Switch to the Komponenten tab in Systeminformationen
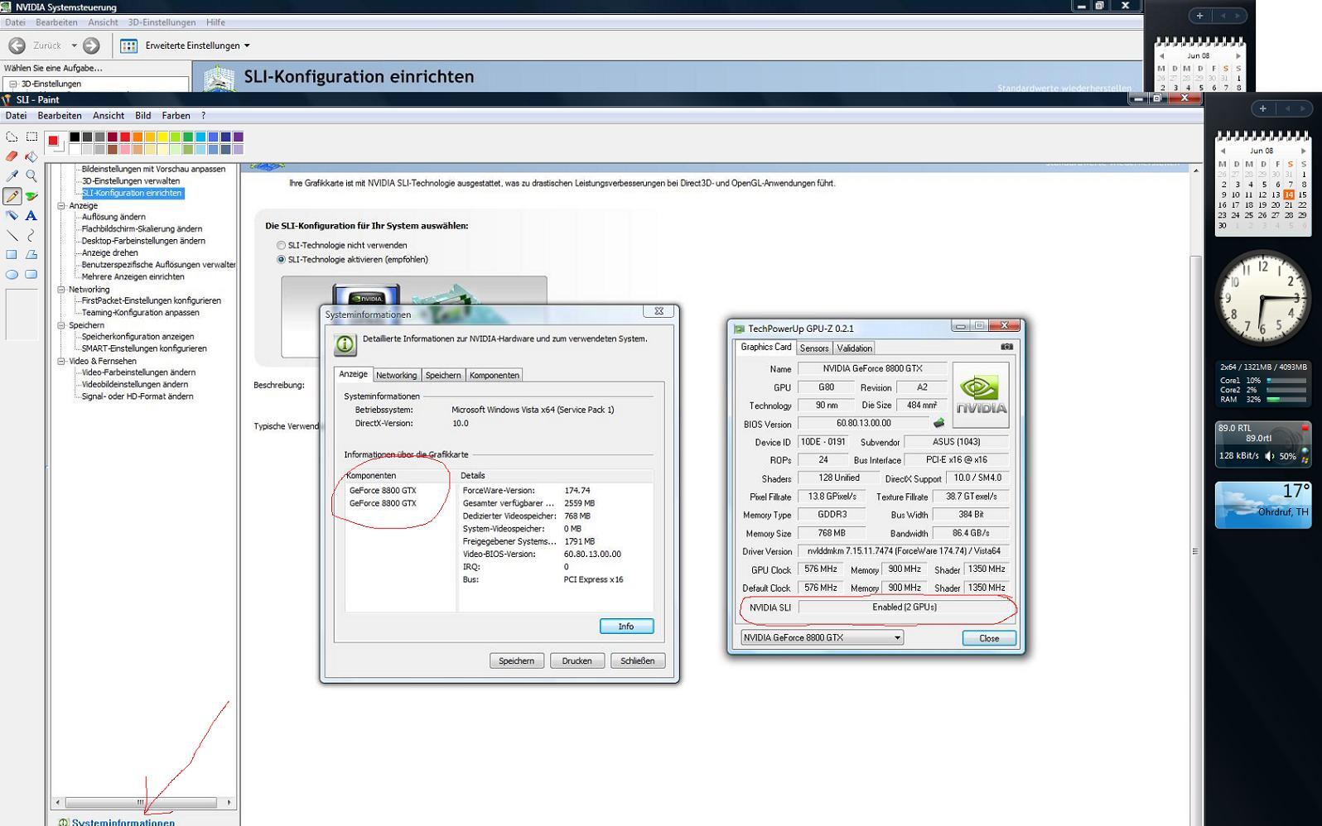This screenshot has width=1322, height=826. (495, 375)
